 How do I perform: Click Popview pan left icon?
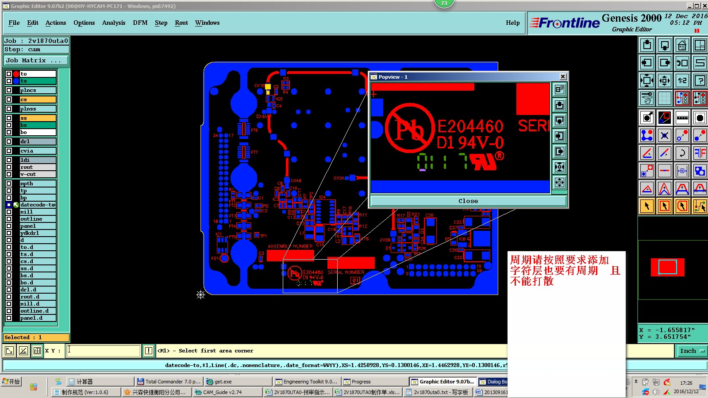pyautogui.click(x=559, y=136)
